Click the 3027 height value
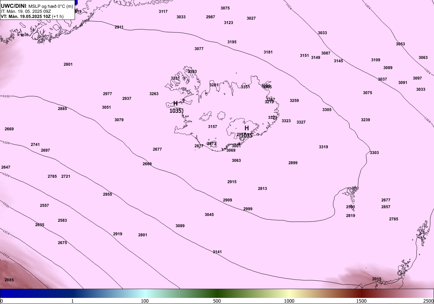 (251, 18)
